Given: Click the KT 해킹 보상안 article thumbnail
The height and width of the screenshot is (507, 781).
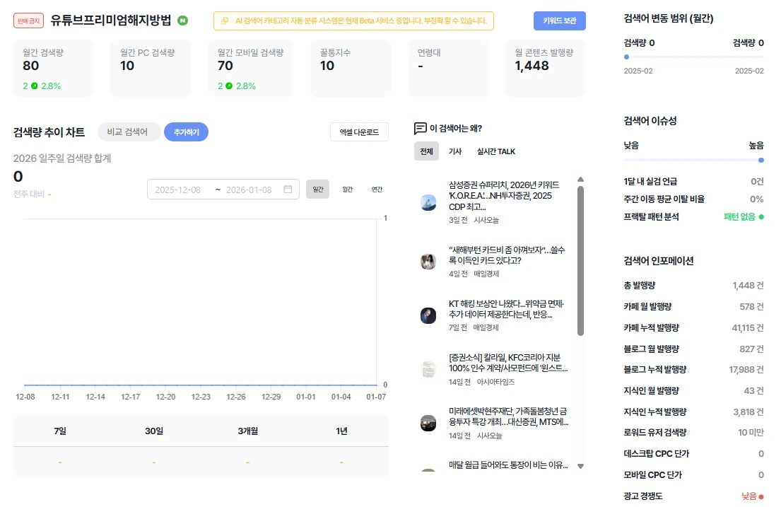Looking at the screenshot, I should point(428,315).
